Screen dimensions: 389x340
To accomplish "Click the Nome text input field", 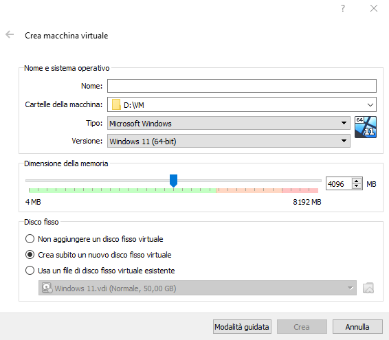I will 242,86.
